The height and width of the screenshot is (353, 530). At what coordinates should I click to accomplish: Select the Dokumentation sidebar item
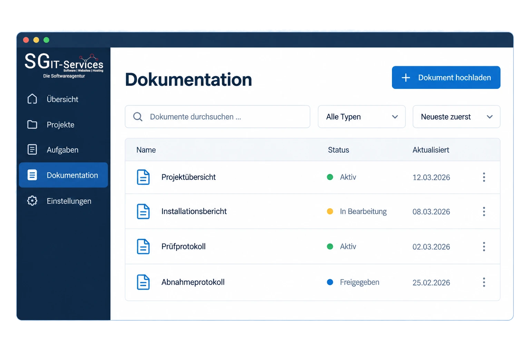[x=63, y=175]
